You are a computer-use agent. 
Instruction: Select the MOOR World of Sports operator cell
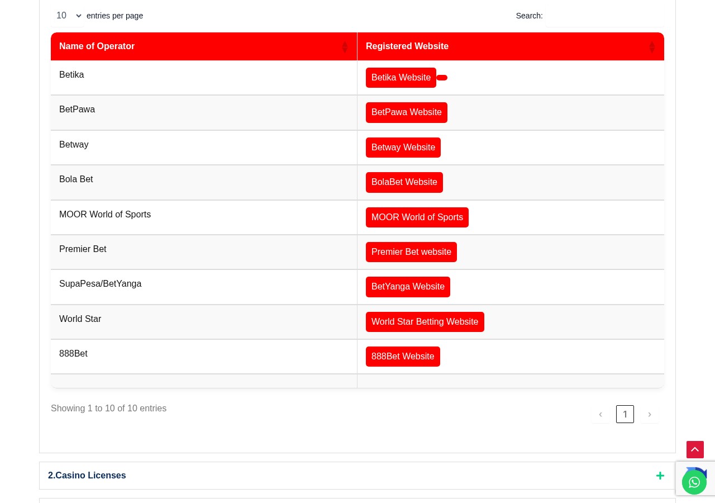click(x=204, y=217)
